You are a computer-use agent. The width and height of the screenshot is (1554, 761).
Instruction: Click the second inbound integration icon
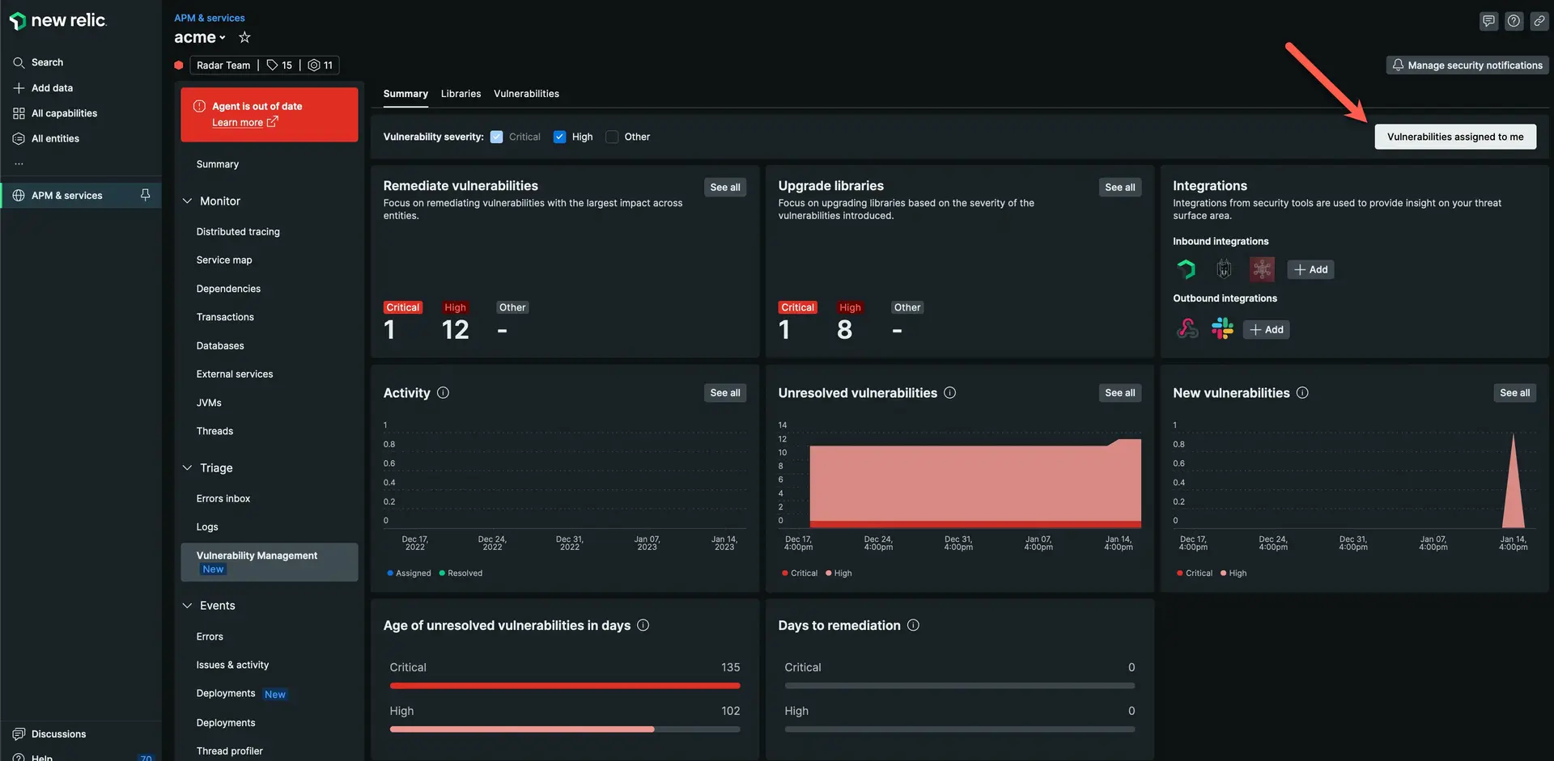1224,268
